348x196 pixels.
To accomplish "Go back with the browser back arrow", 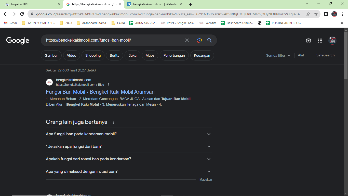I will click(x=6, y=14).
